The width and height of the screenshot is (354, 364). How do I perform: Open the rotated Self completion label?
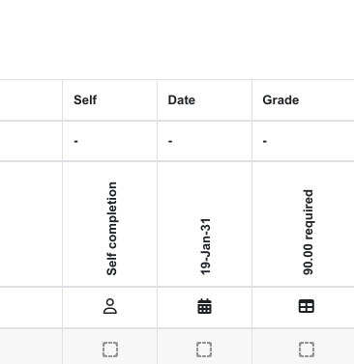pos(111,229)
